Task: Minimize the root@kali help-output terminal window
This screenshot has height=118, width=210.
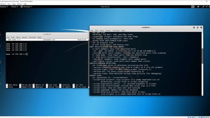Action: [194, 28]
